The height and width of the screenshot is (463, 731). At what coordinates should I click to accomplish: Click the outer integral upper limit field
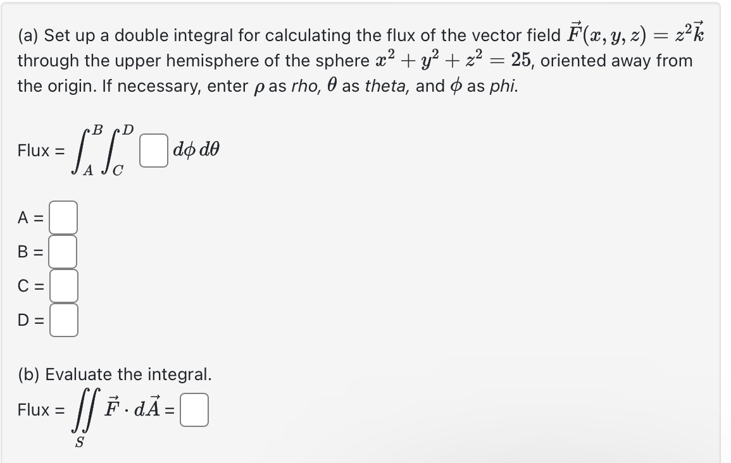coord(99,128)
